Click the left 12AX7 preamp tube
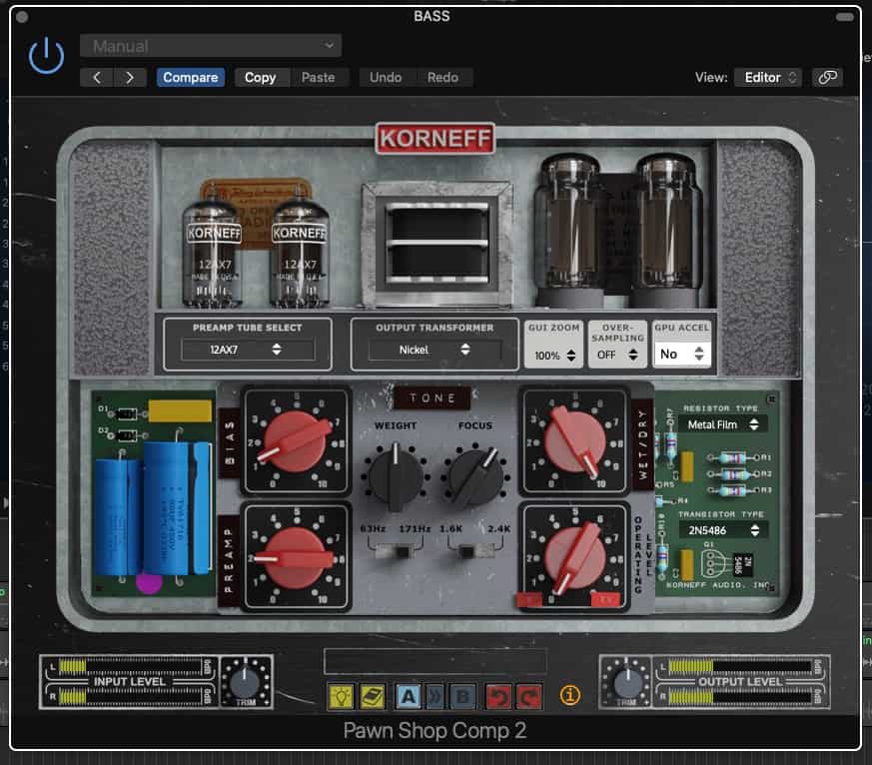This screenshot has width=872, height=765. 213,252
